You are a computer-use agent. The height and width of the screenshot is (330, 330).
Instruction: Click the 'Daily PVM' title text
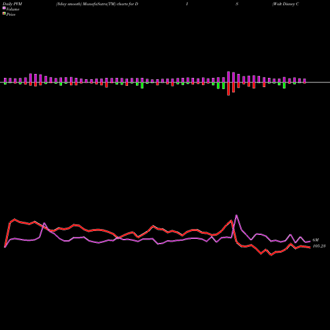click(13, 4)
